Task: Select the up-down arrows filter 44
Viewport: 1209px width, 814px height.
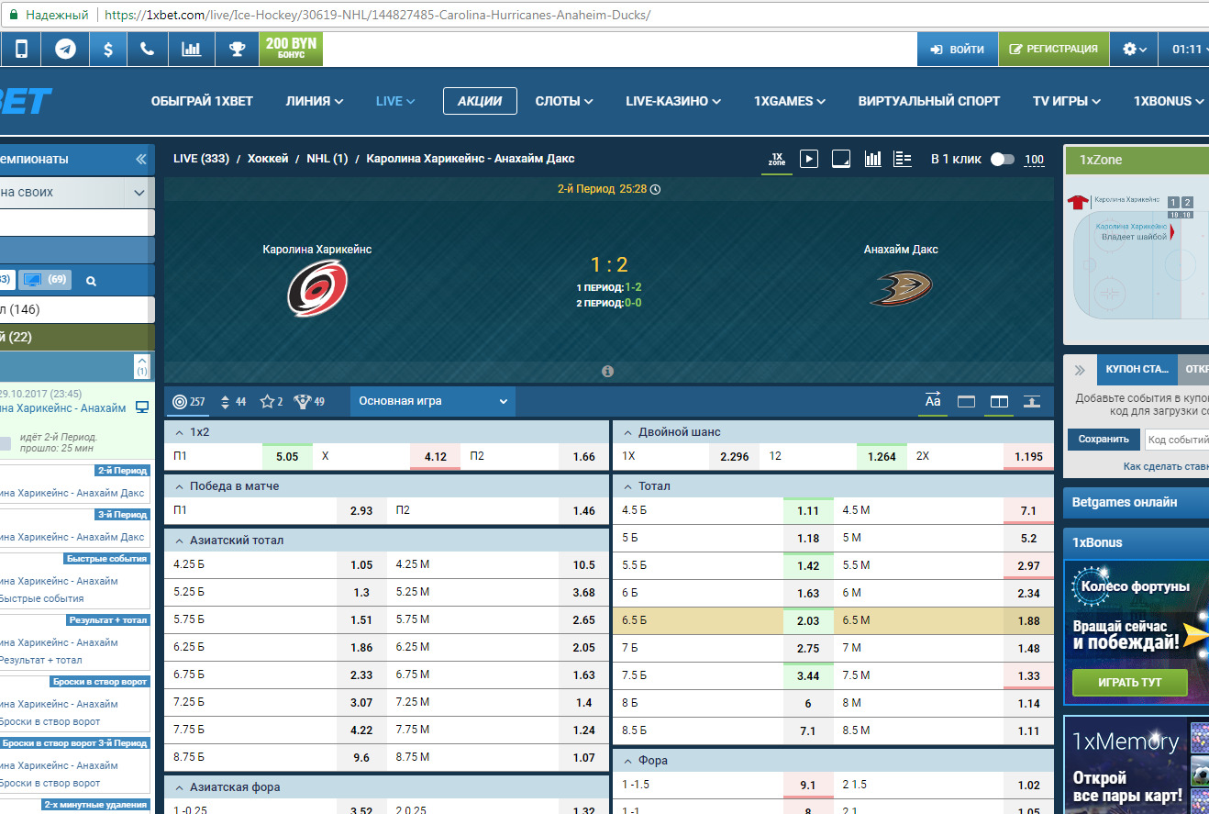Action: [234, 401]
